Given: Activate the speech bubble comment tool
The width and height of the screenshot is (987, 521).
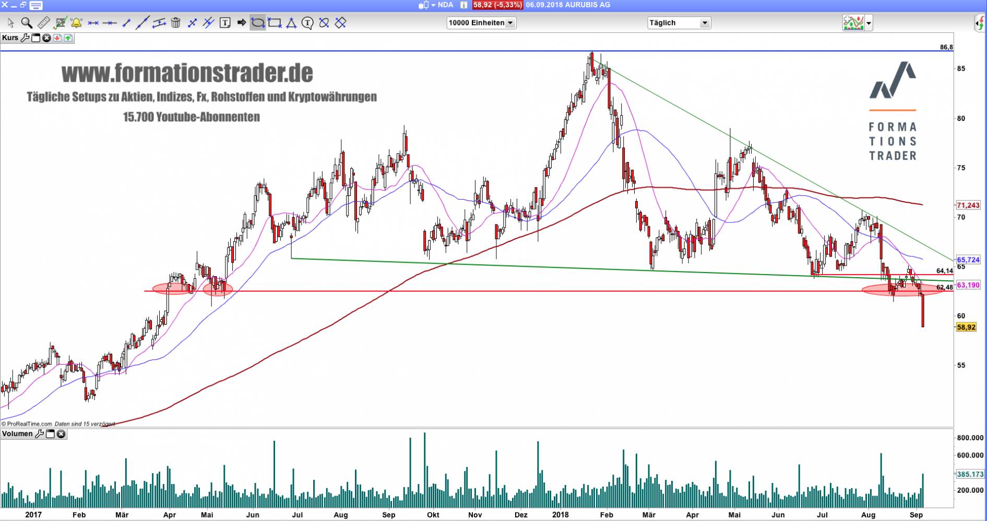Looking at the screenshot, I should [x=307, y=23].
